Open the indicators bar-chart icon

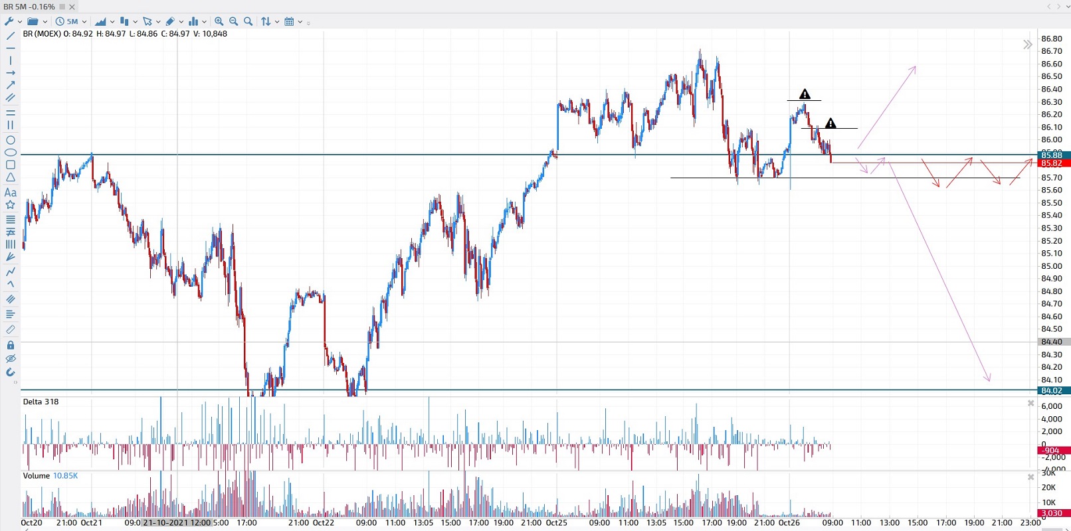click(x=193, y=21)
